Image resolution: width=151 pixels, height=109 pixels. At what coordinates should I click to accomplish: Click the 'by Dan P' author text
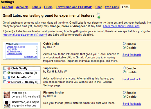(x=49, y=47)
